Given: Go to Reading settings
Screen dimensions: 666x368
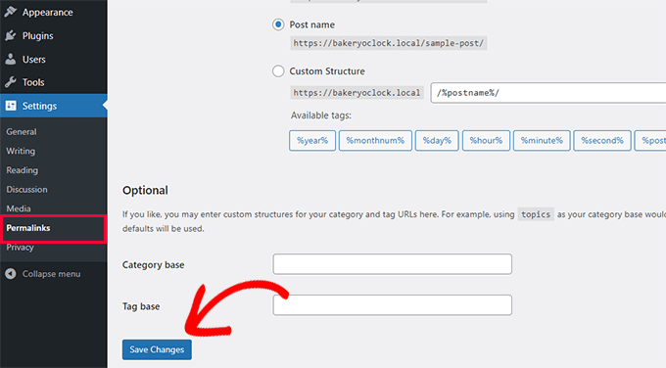Looking at the screenshot, I should 23,170.
